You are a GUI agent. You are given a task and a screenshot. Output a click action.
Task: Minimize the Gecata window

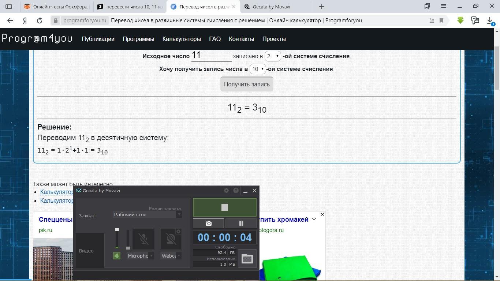[245, 191]
